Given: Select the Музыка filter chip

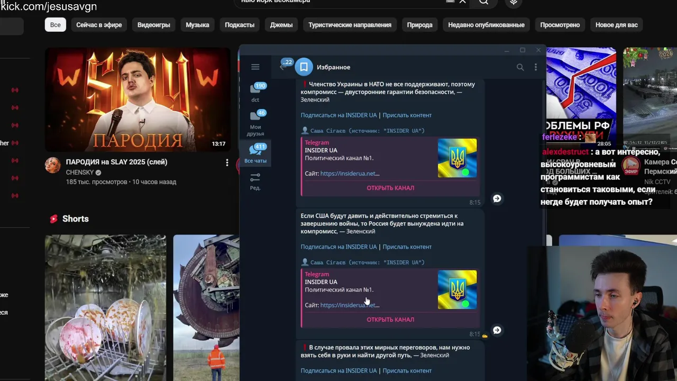Looking at the screenshot, I should point(197,25).
